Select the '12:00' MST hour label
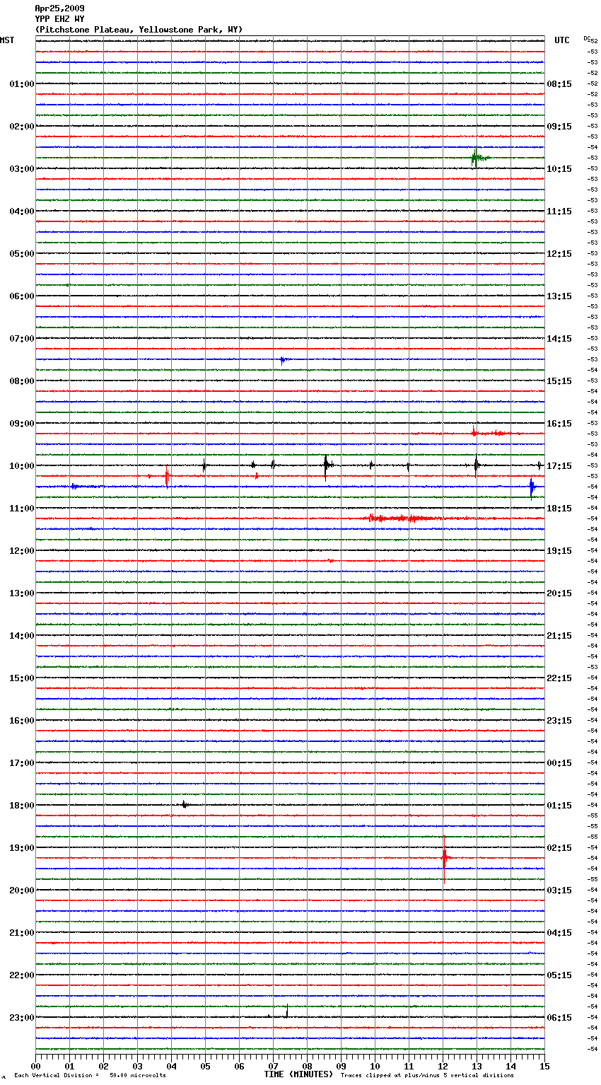The width and height of the screenshot is (601, 1085). coord(21,551)
